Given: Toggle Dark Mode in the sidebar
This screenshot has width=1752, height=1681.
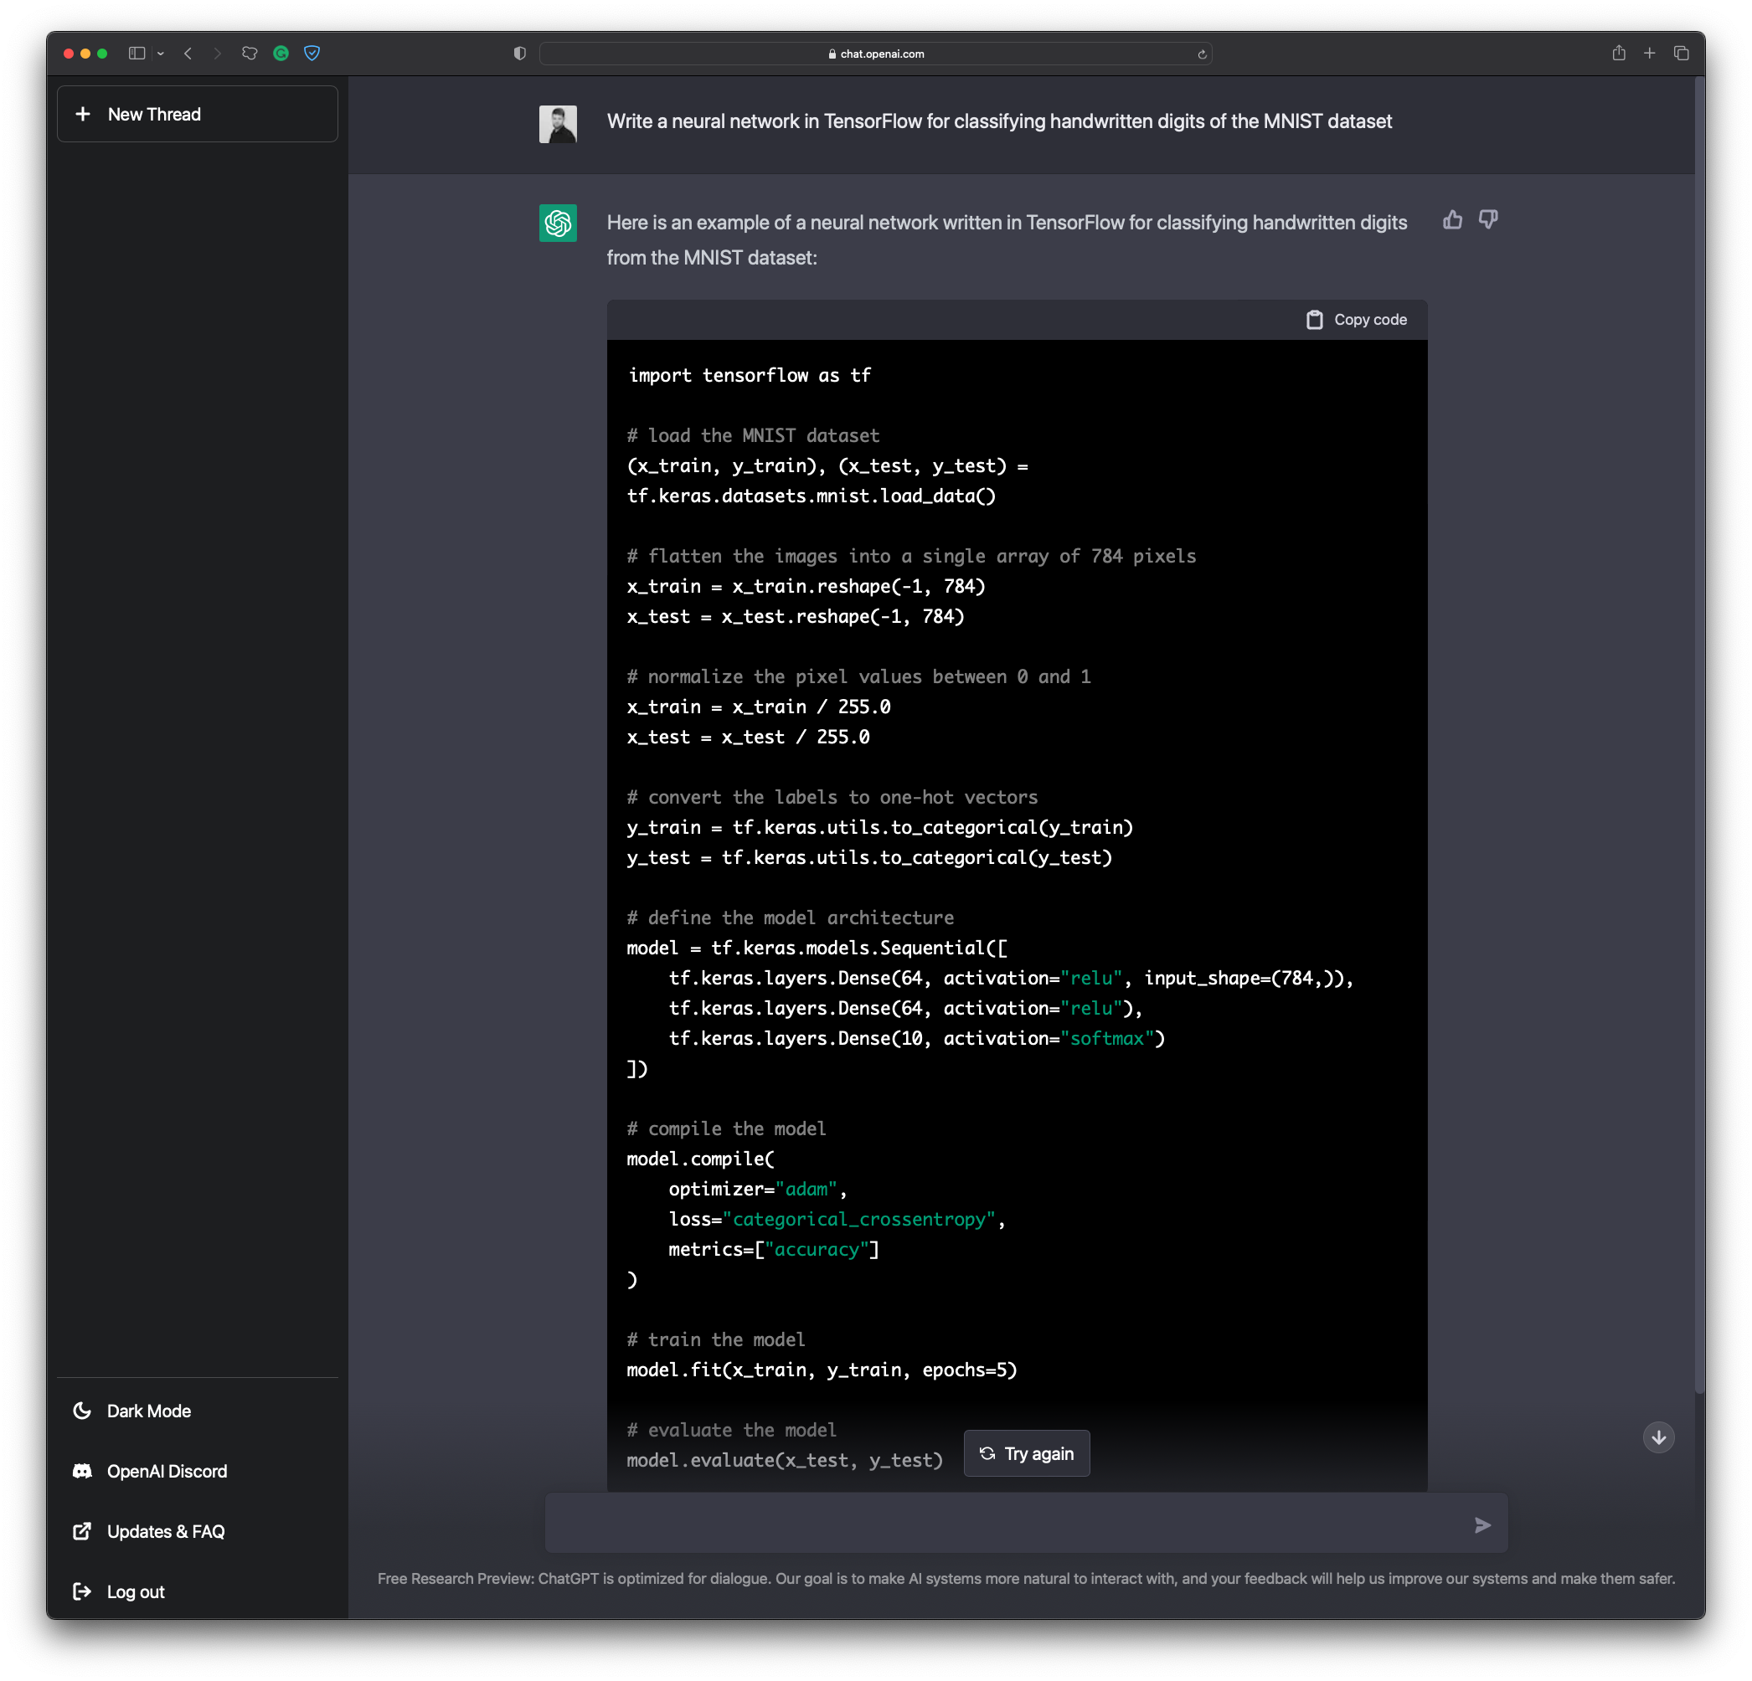Looking at the screenshot, I should (148, 1411).
